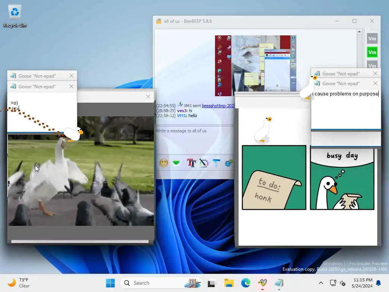The height and width of the screenshot is (292, 389).
Task: Launch Microsoft Edge from the taskbar
Action: 246,283
